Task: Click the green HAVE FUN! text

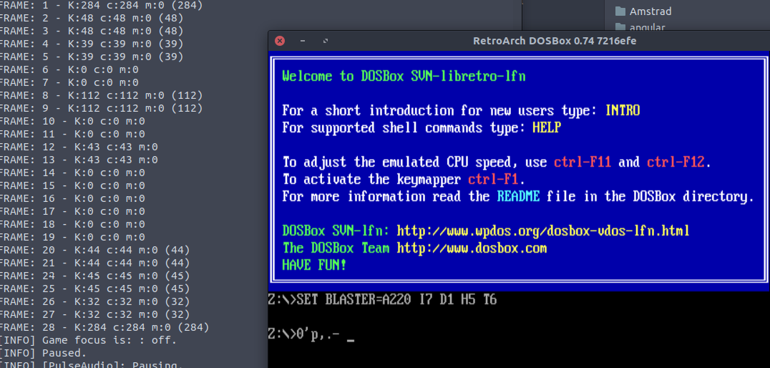Action: coord(314,266)
